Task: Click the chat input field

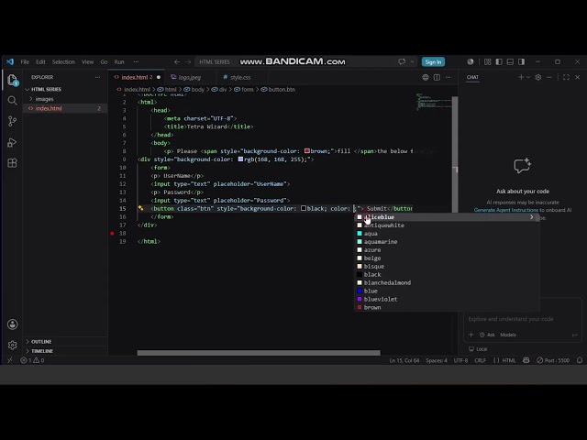Action: click(523, 319)
